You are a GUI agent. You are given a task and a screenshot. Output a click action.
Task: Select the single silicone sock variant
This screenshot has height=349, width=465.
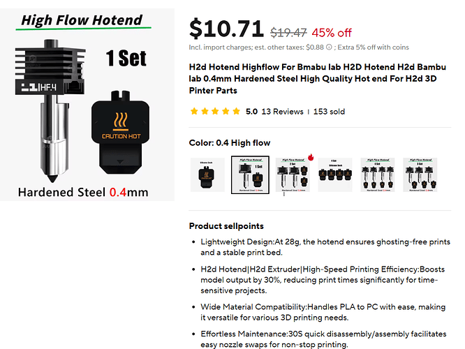(207, 175)
